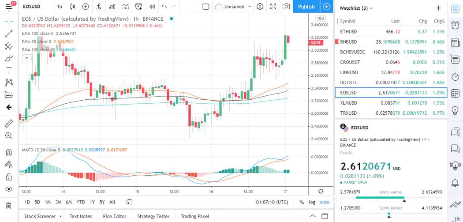Open chart settings gear in top toolbar

pos(260,7)
